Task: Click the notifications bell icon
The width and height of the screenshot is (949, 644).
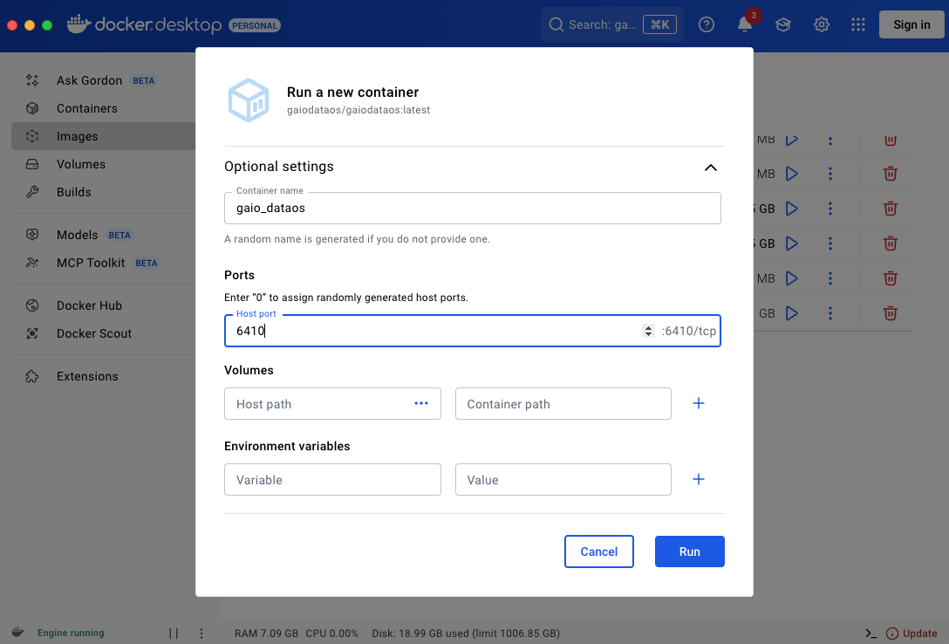Action: (745, 24)
